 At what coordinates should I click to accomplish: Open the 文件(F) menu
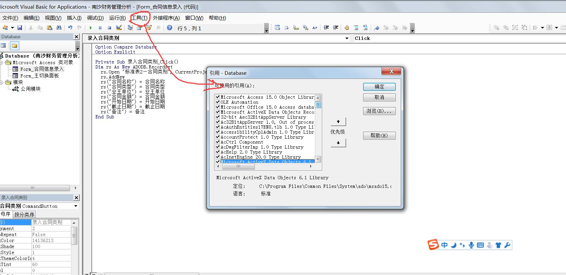[10, 18]
